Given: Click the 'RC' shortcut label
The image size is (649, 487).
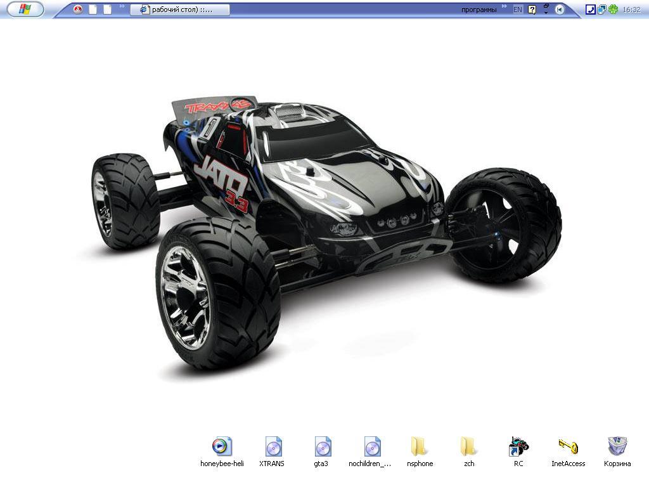Looking at the screenshot, I should click(518, 464).
